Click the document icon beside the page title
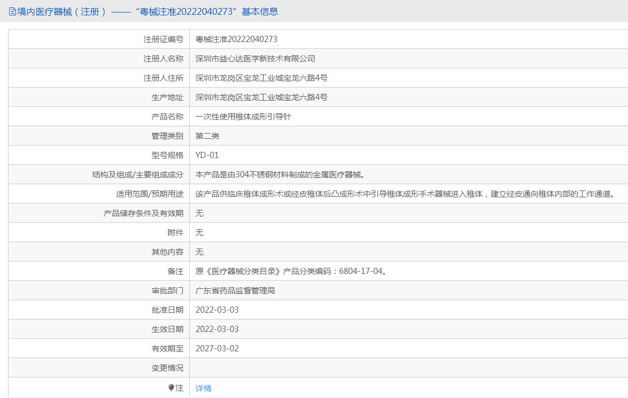The image size is (628, 398). pyautogui.click(x=13, y=11)
